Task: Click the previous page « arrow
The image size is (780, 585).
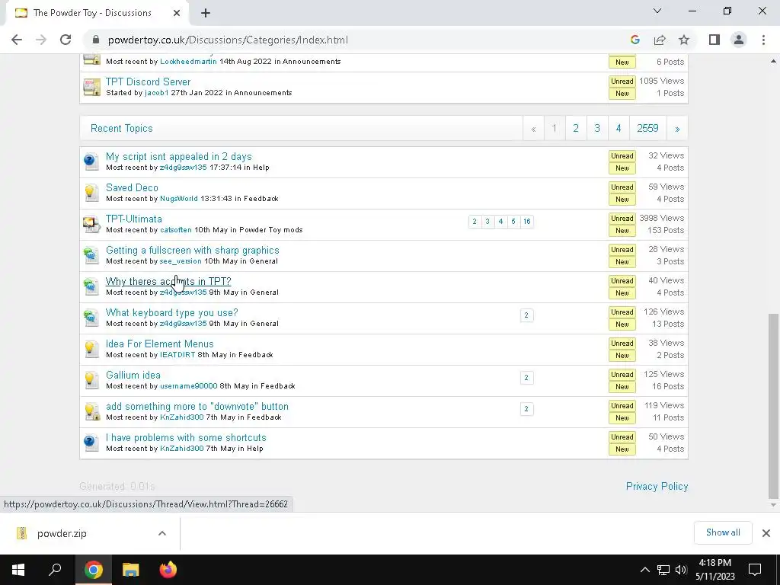Action: pos(533,128)
